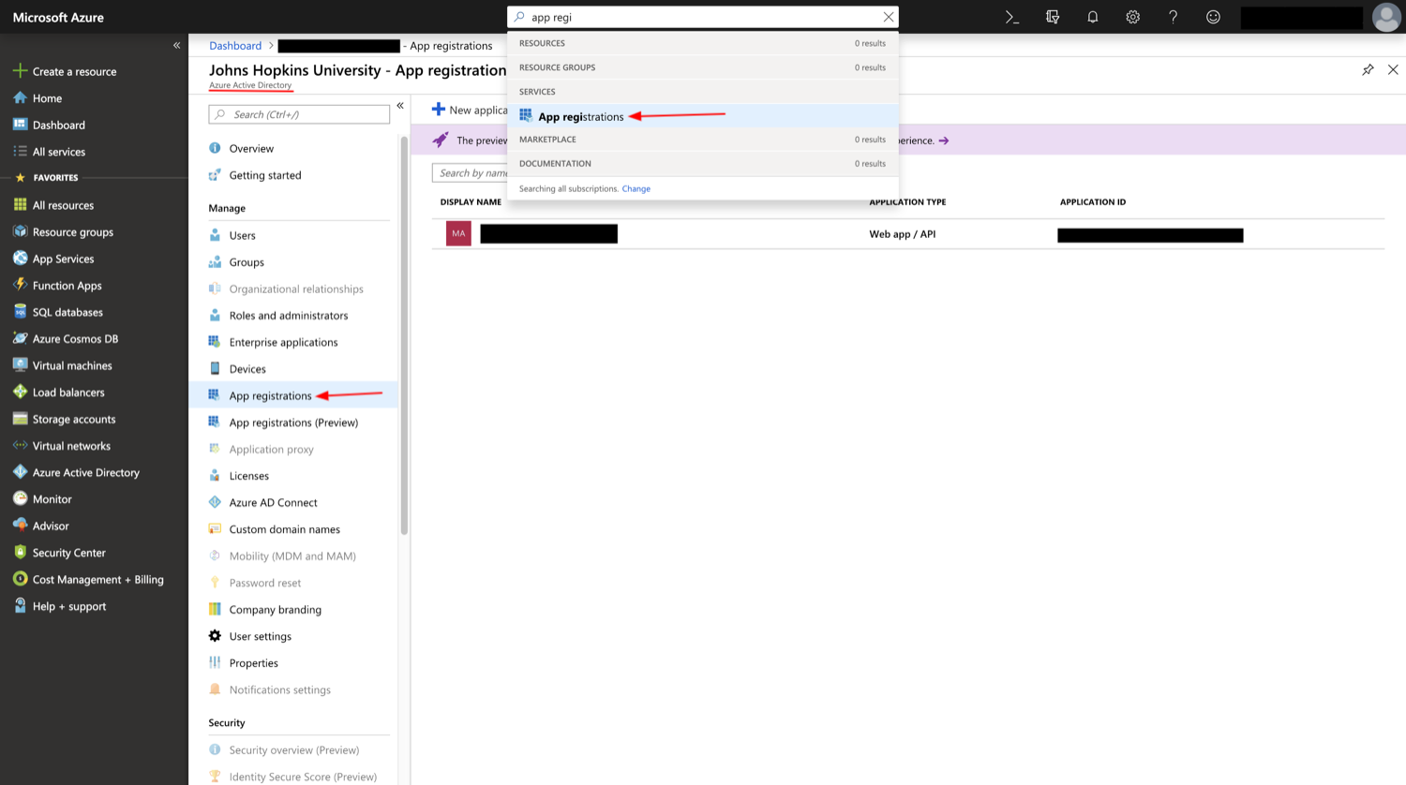Focus the blade Search (Ctrl+/) field
This screenshot has height=785, width=1406.
[x=299, y=114]
